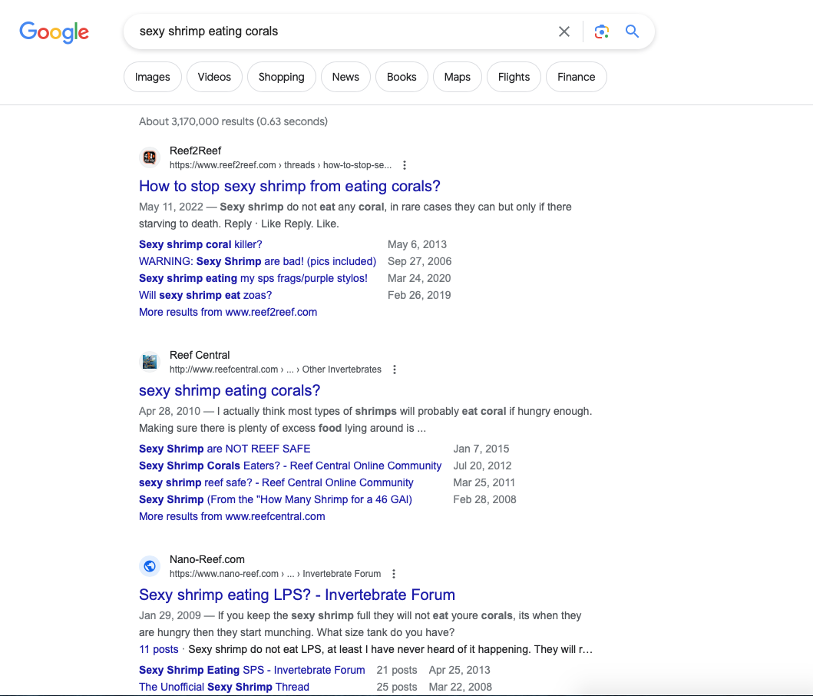Select the Shopping filter
The height and width of the screenshot is (696, 813).
click(281, 77)
